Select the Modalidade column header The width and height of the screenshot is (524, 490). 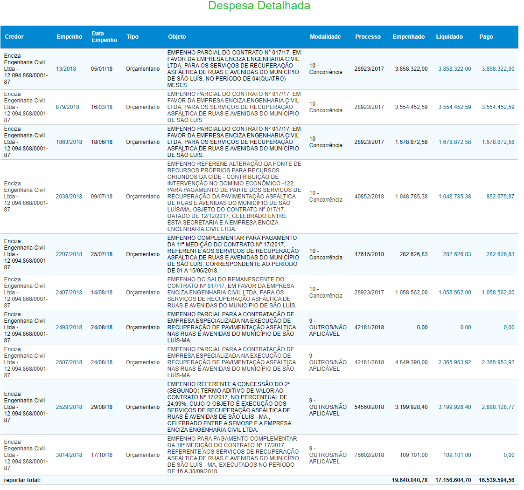325,37
